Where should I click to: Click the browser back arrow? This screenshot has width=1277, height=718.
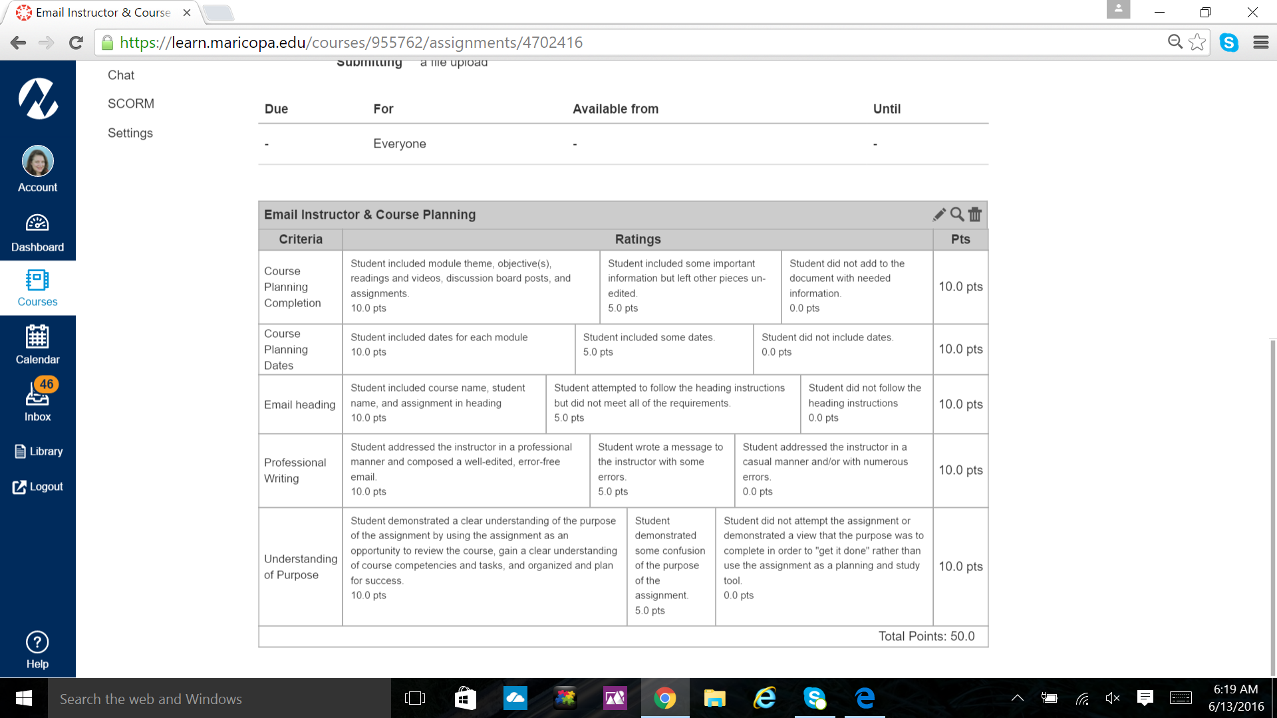pos(18,43)
